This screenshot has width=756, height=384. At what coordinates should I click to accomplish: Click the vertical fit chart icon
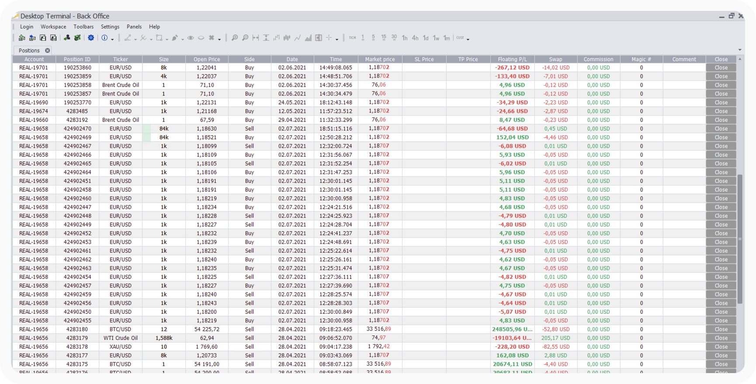coord(266,38)
